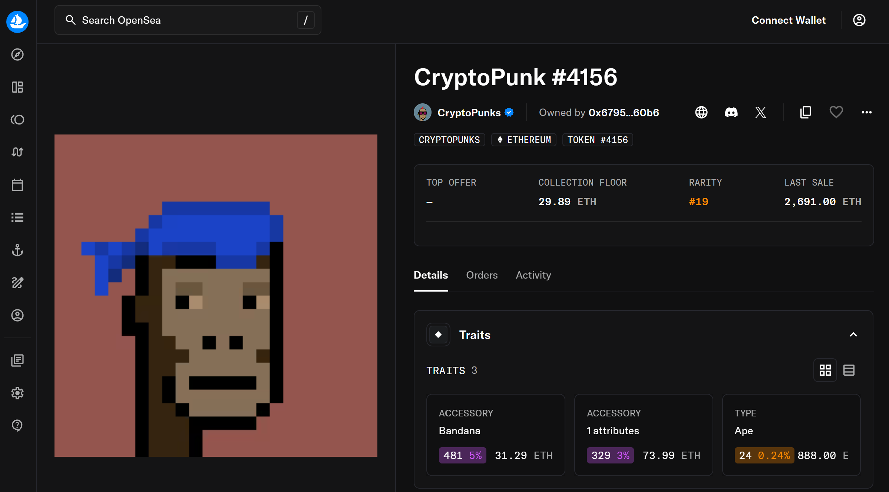Select the Stats list icon in sidebar
889x492 pixels.
pyautogui.click(x=17, y=217)
